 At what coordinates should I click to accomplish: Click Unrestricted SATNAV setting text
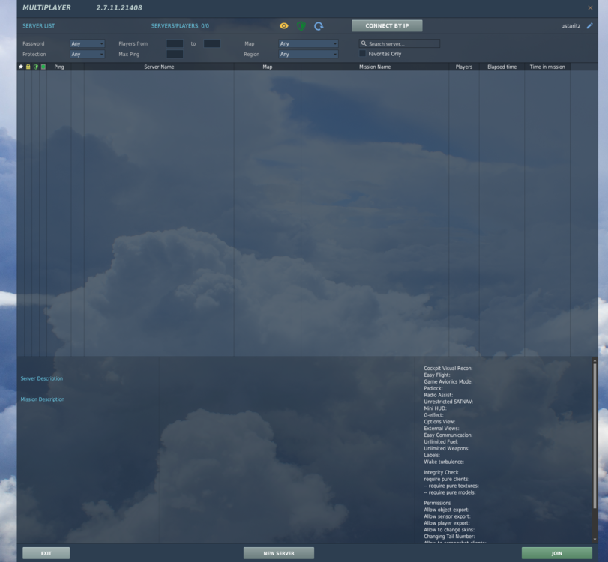click(x=448, y=402)
